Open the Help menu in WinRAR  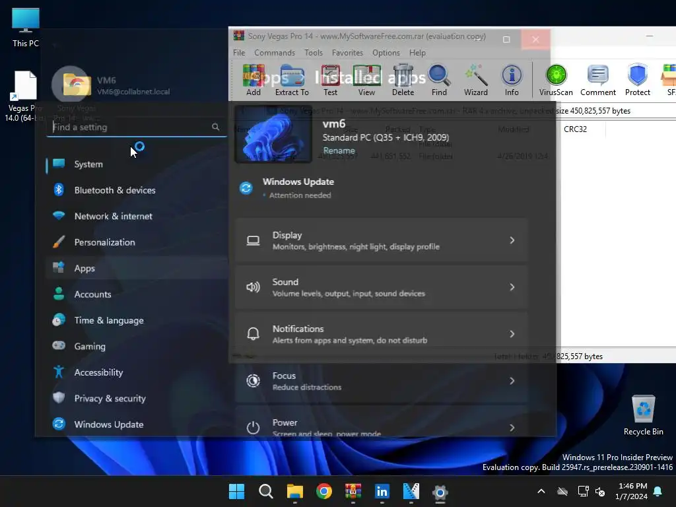(417, 53)
